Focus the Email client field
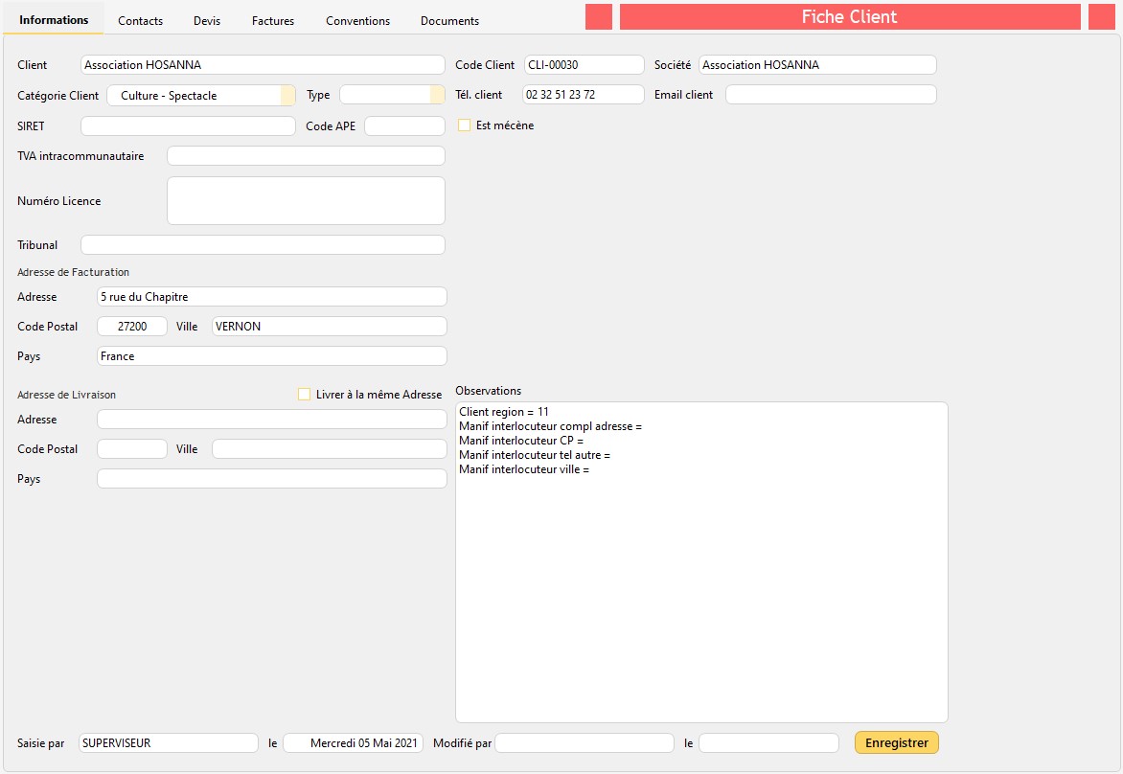1123x774 pixels. click(x=830, y=95)
